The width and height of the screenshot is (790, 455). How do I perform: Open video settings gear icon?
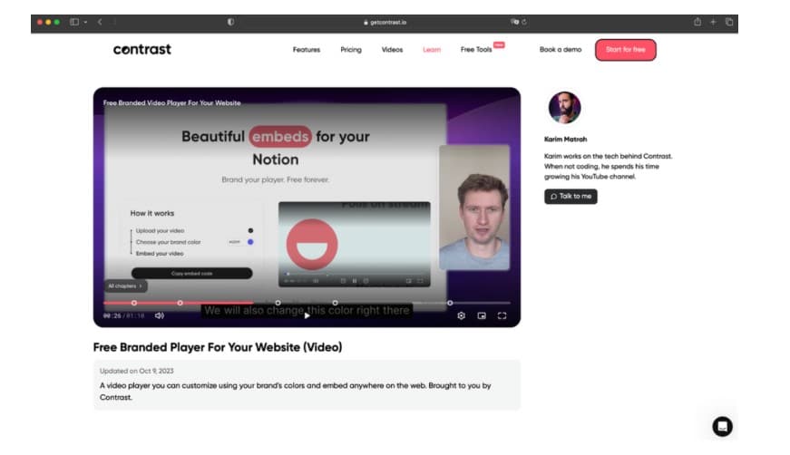[461, 315]
